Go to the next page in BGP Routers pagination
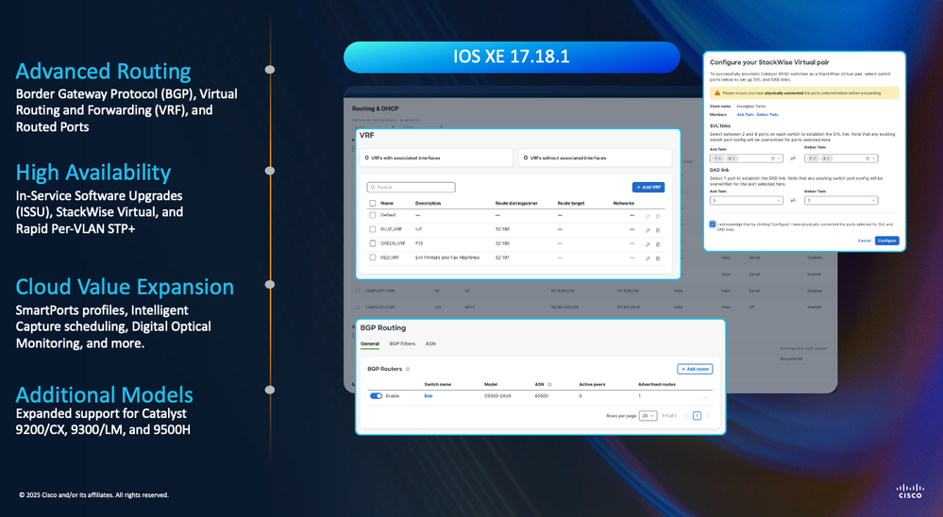The height and width of the screenshot is (517, 943). click(x=708, y=416)
